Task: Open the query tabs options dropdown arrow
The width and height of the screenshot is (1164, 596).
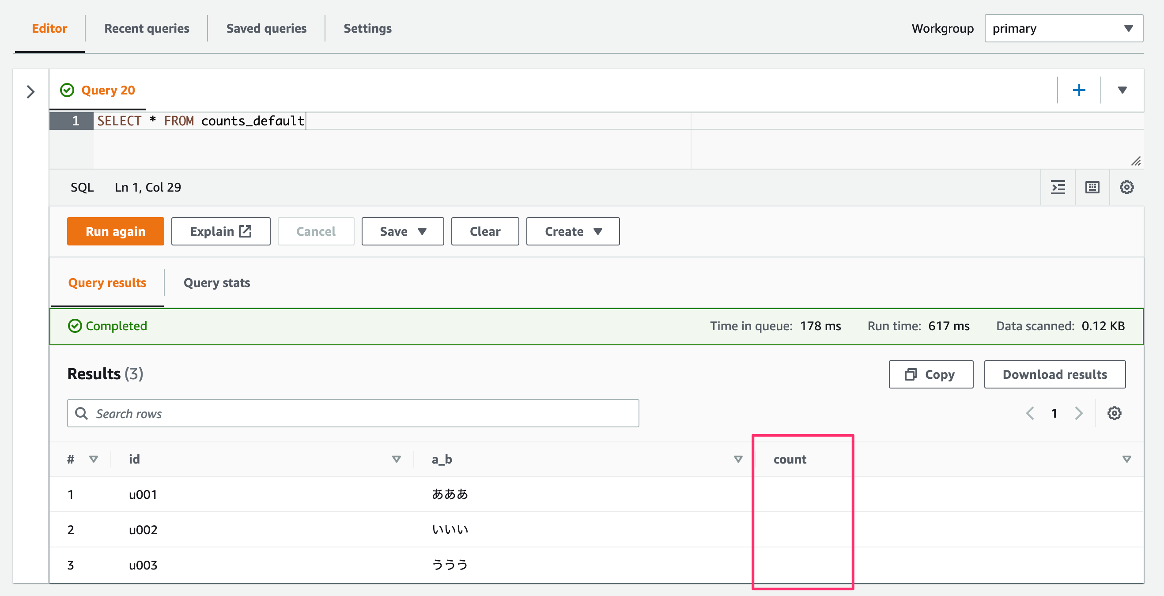Action: (x=1122, y=91)
